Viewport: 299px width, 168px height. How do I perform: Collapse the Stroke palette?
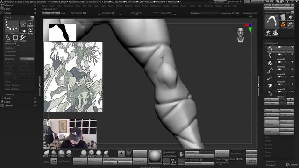[7, 13]
